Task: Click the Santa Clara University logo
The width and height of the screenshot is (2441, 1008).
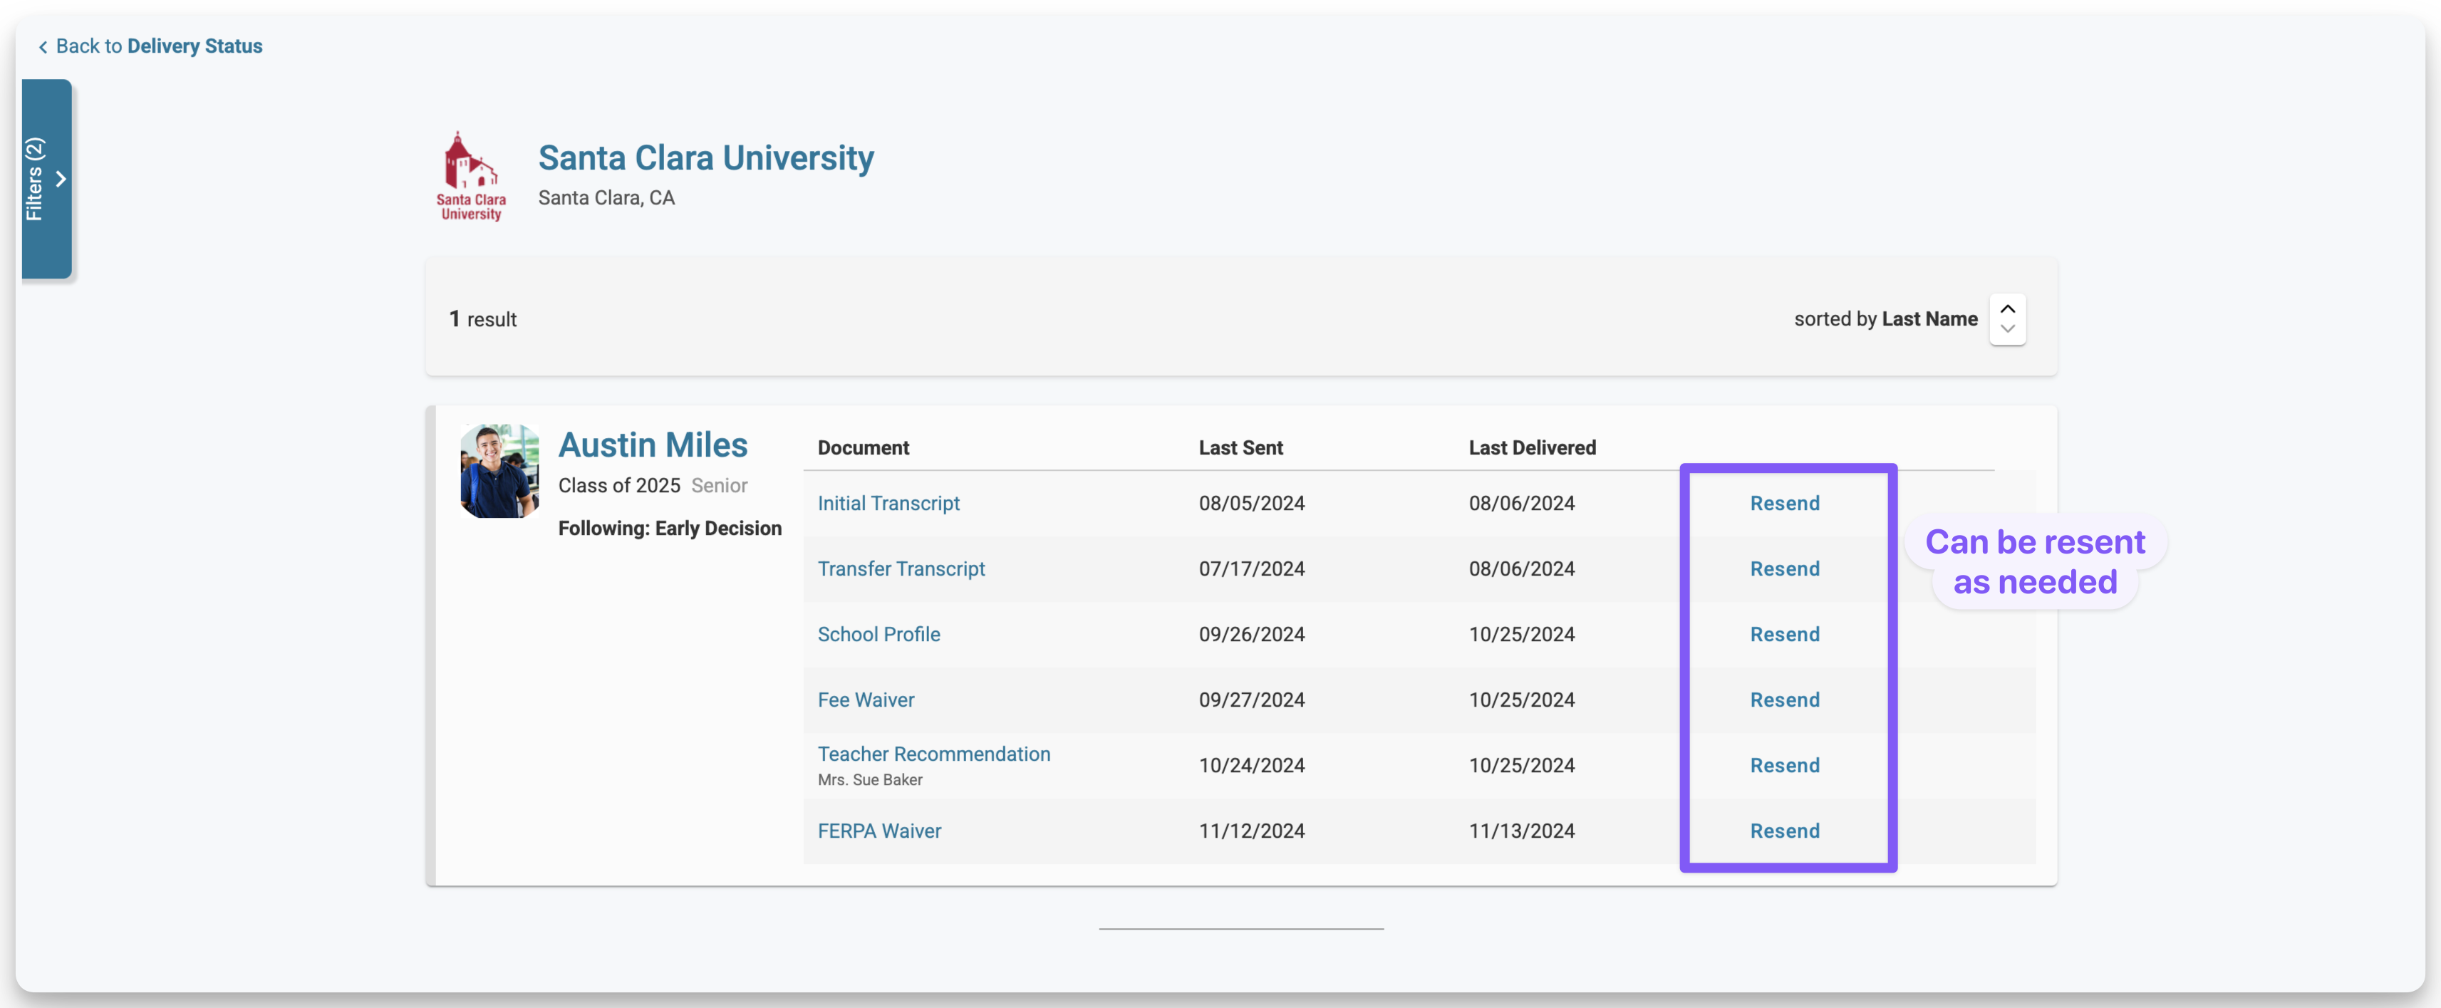Action: pyautogui.click(x=471, y=176)
